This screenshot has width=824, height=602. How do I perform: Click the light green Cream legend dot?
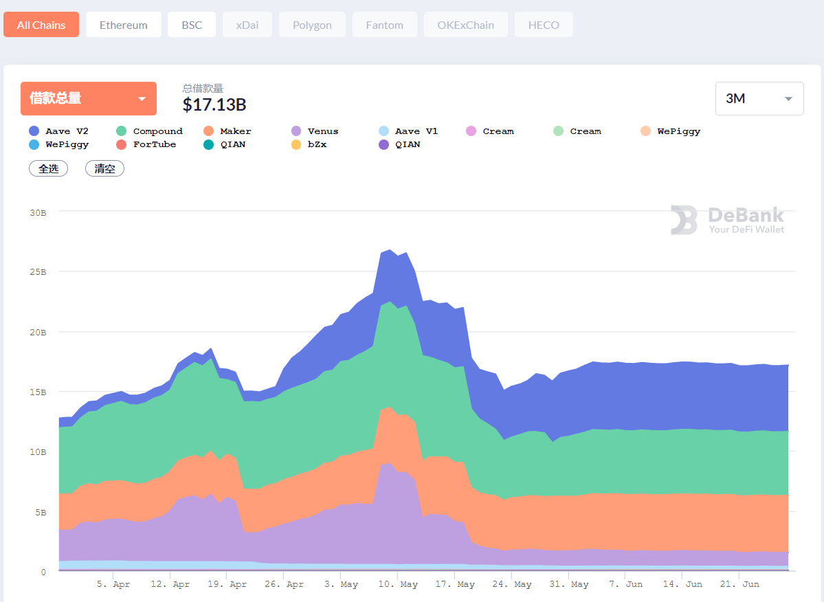coord(558,131)
